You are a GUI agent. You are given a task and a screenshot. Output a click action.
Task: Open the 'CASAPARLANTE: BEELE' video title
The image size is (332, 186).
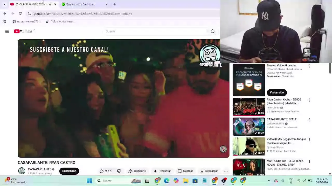coord(281,119)
